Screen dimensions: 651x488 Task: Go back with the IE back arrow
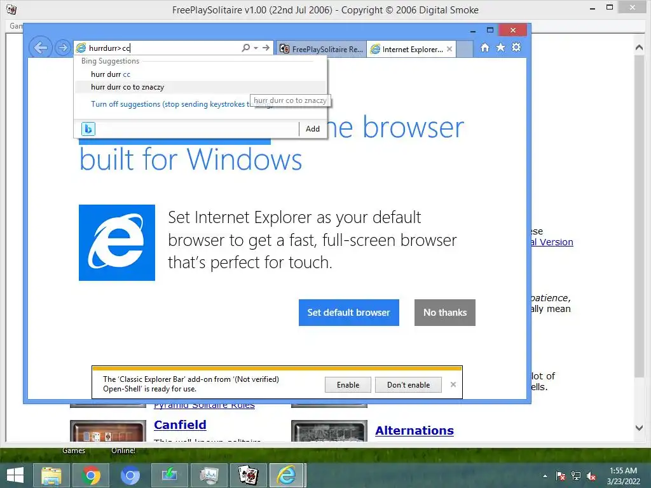click(x=40, y=48)
